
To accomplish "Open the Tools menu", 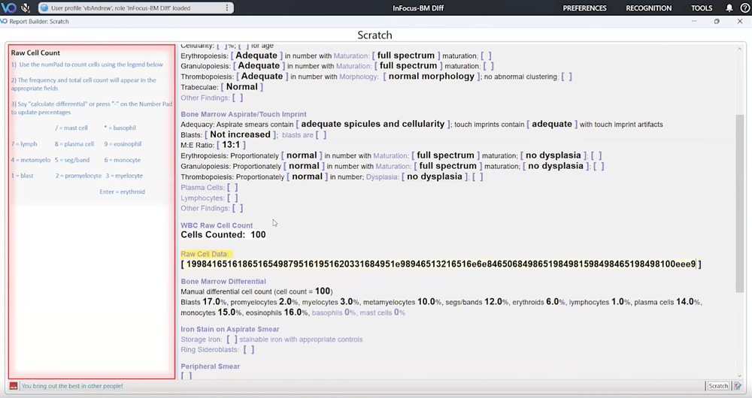I will tap(702, 8).
